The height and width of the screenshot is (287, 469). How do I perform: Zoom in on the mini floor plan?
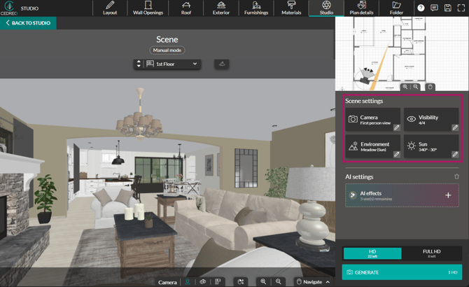(x=405, y=87)
